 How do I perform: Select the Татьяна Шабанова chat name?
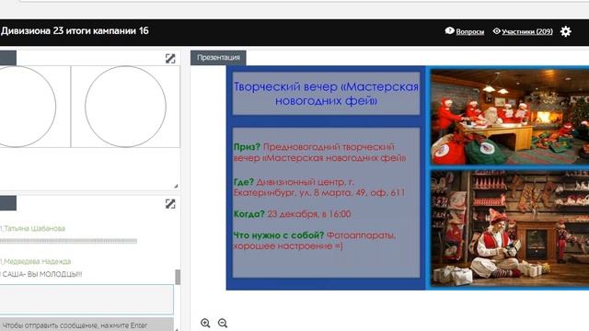click(34, 228)
